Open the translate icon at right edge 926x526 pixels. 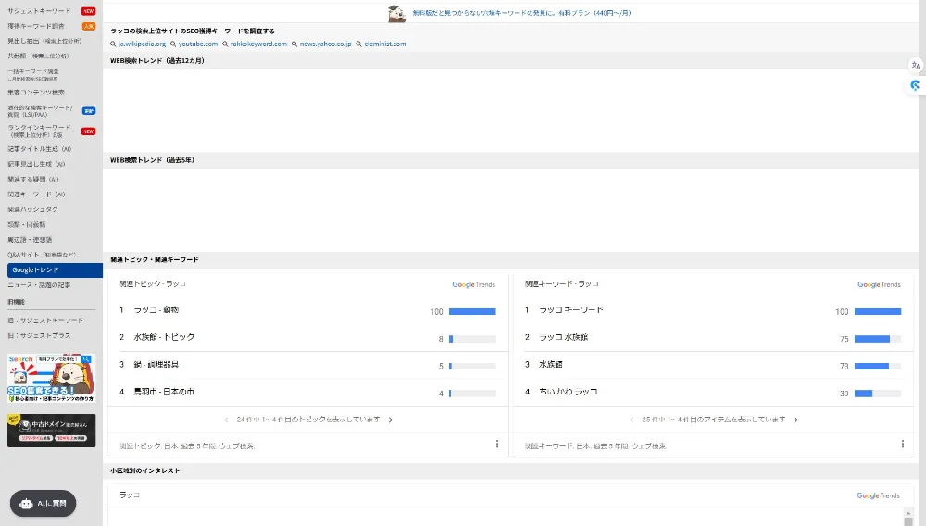[x=916, y=65]
